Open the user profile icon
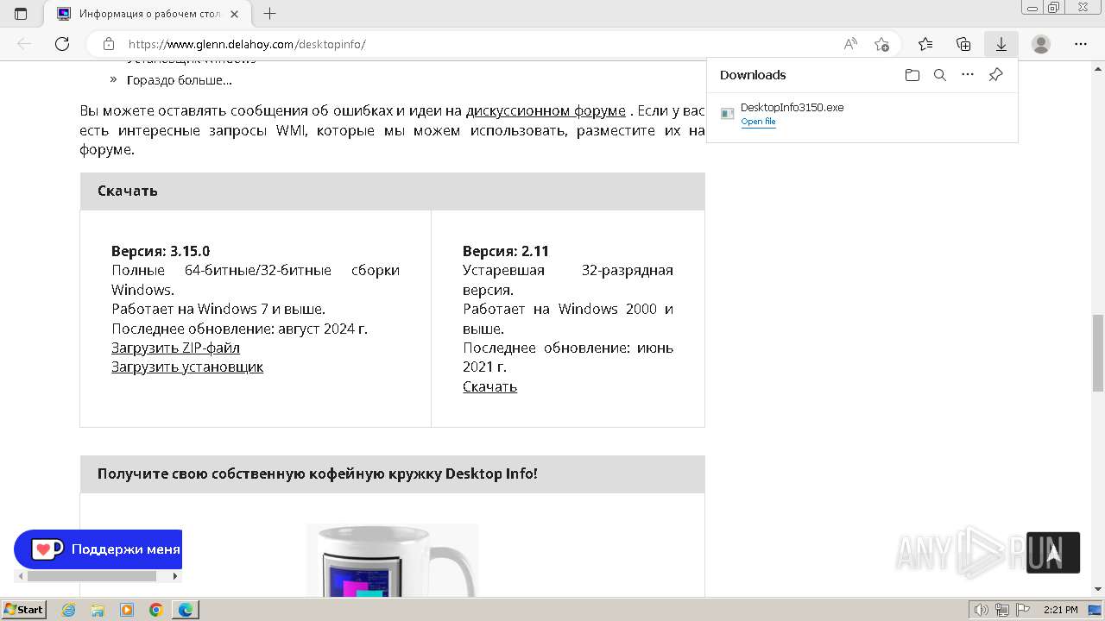 [1041, 44]
